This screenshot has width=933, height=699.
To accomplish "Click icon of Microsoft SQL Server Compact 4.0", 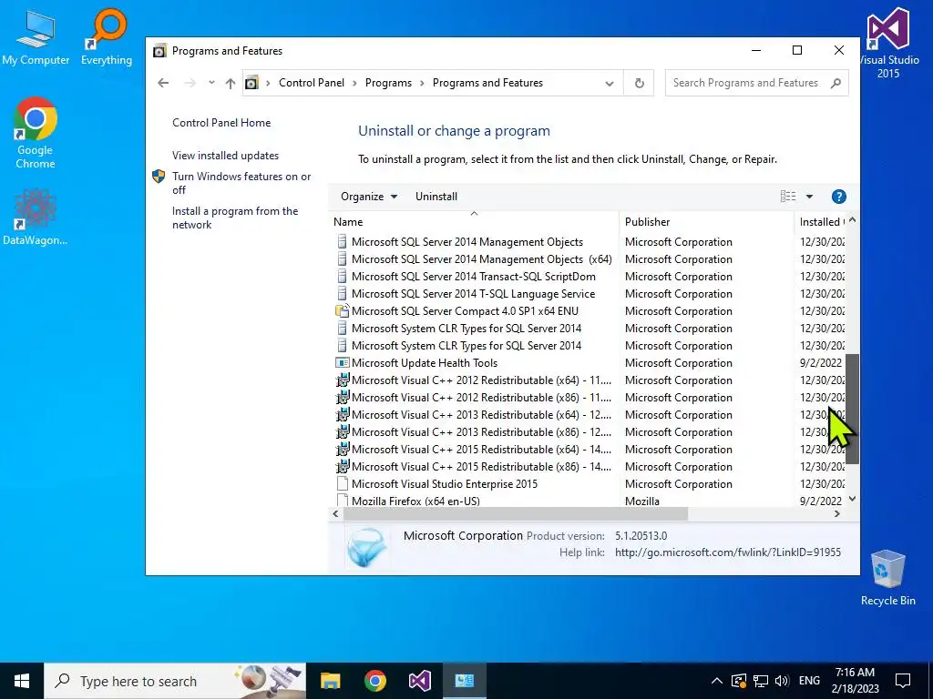I will pos(343,311).
